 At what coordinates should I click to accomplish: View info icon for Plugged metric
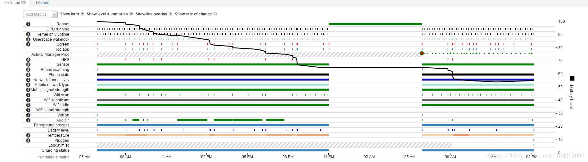tap(28, 141)
